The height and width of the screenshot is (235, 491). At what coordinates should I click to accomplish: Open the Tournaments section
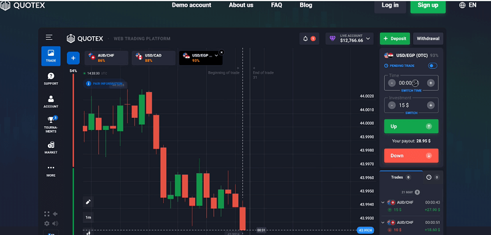(x=51, y=125)
